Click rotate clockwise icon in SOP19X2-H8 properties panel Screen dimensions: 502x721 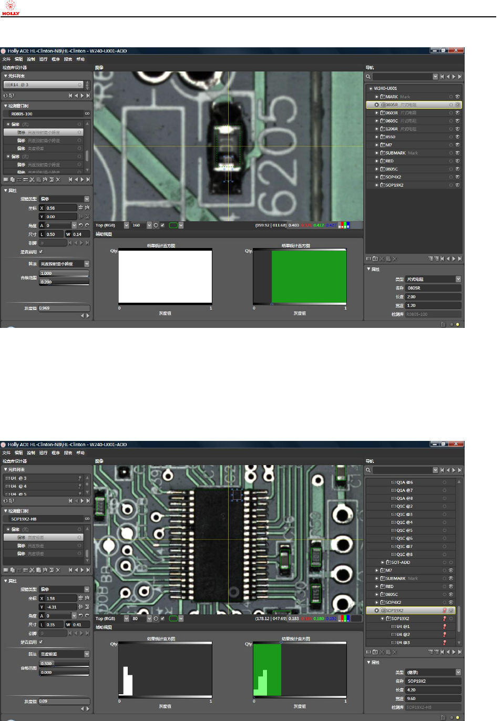[x=87, y=615]
